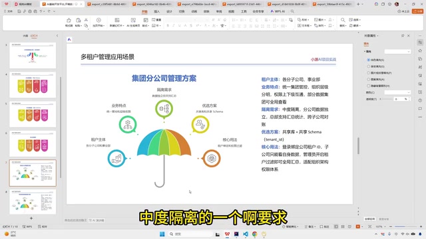Open more options ellipsis in right sidebar
This screenshot has height=239, width=426.
pos(420,117)
